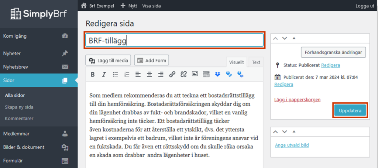
Task: Click Lägg i papperskorgen link
Action: pyautogui.click(x=297, y=100)
